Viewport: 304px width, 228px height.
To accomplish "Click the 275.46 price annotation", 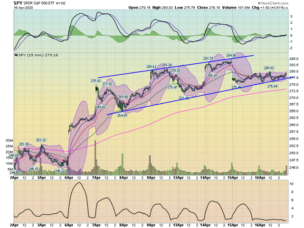I will tap(237, 88).
